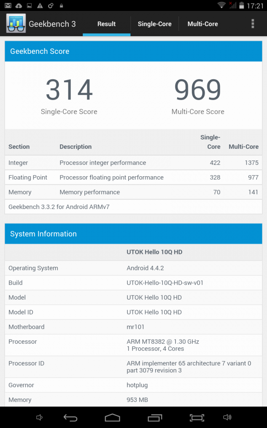Switch to the Multi-Core tab

[x=203, y=24]
